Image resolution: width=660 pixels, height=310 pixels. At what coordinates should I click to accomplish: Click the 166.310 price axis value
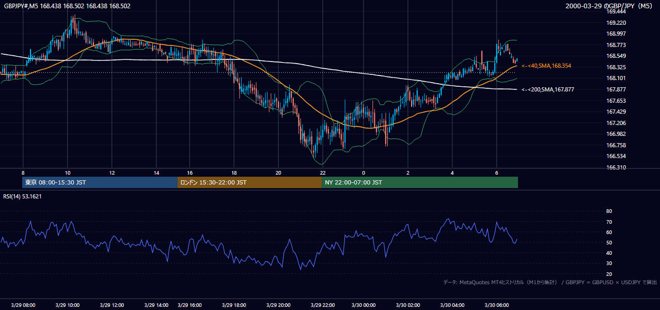(616, 167)
